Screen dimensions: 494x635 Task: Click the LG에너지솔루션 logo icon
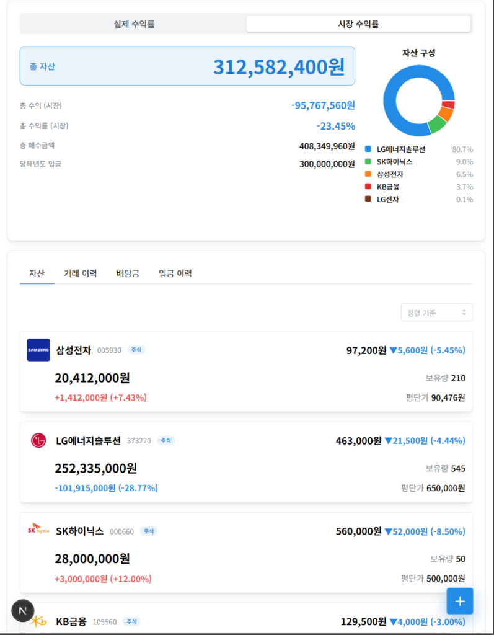(x=38, y=440)
